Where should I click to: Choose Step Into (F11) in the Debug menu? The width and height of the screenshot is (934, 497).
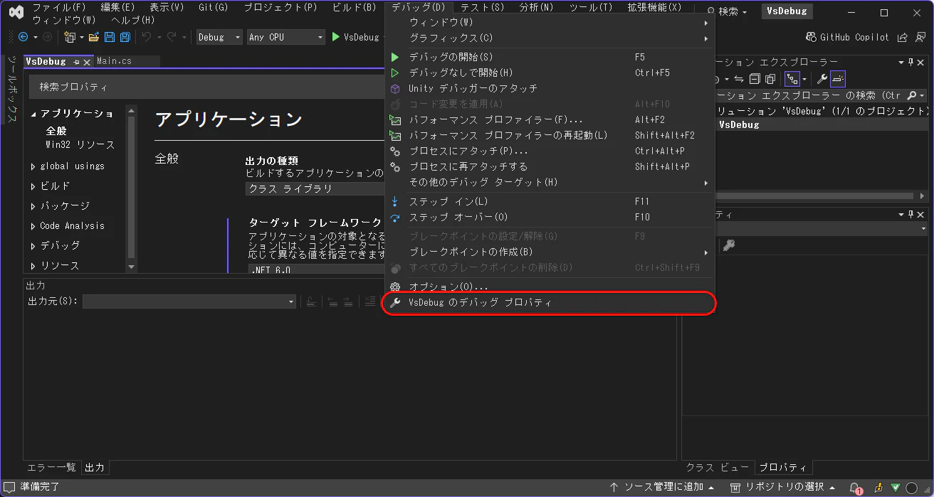pyautogui.click(x=550, y=201)
